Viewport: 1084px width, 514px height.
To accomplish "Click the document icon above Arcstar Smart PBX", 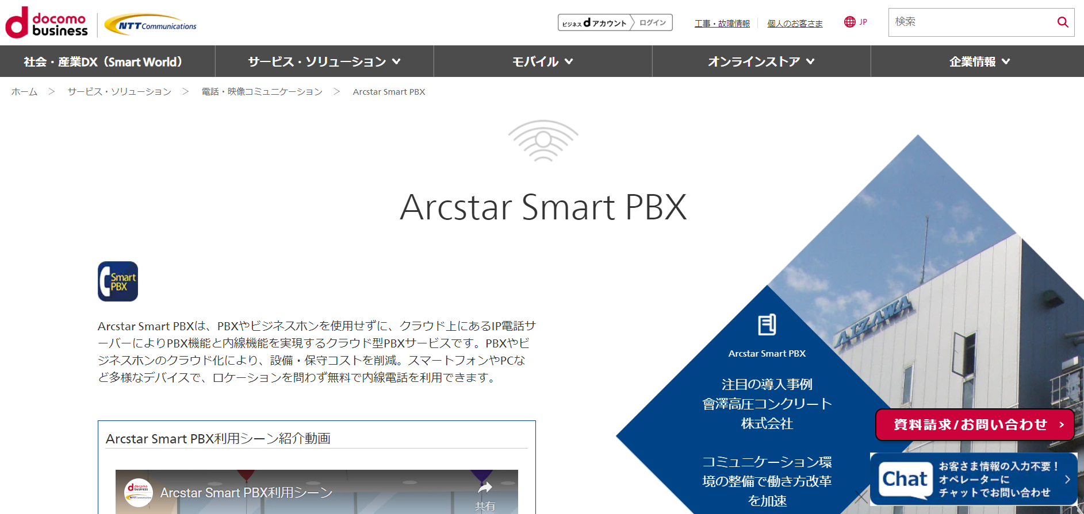I will click(767, 324).
